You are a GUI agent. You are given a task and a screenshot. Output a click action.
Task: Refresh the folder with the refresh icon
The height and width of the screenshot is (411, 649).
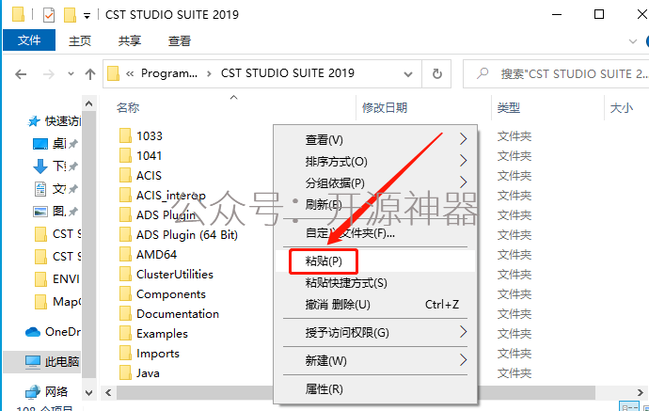tap(436, 74)
